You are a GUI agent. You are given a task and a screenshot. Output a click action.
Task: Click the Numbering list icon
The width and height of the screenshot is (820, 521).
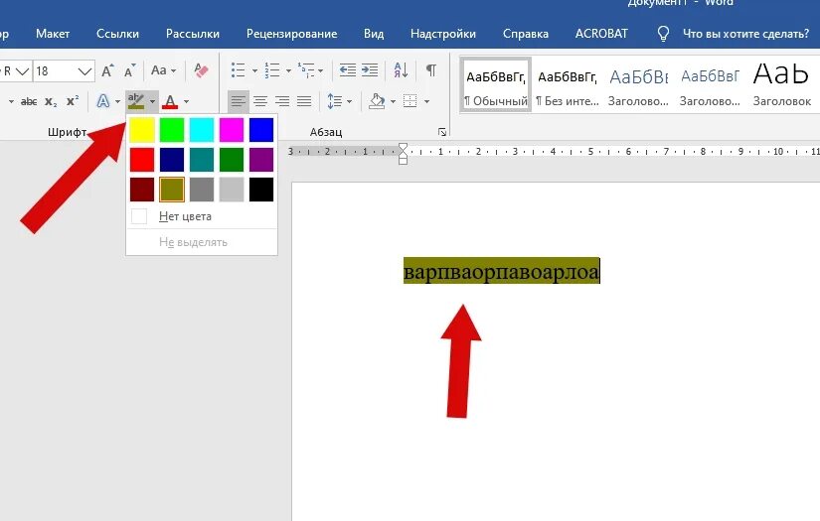pyautogui.click(x=272, y=69)
